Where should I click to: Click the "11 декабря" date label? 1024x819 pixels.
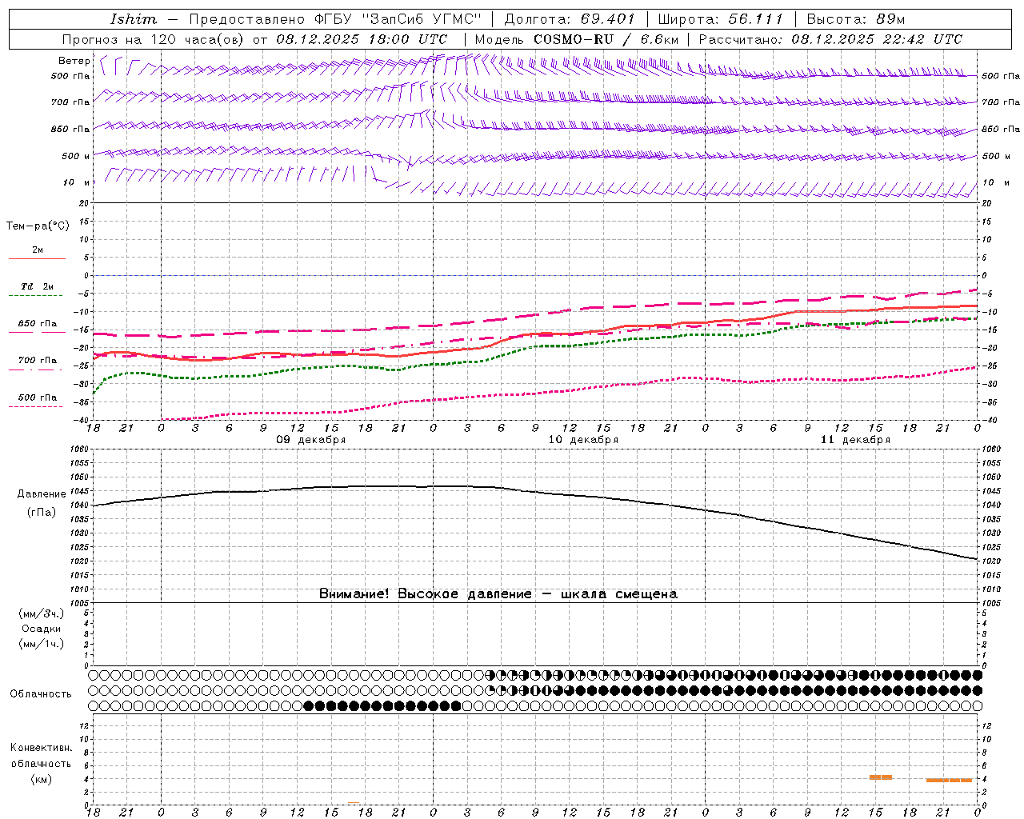[854, 440]
